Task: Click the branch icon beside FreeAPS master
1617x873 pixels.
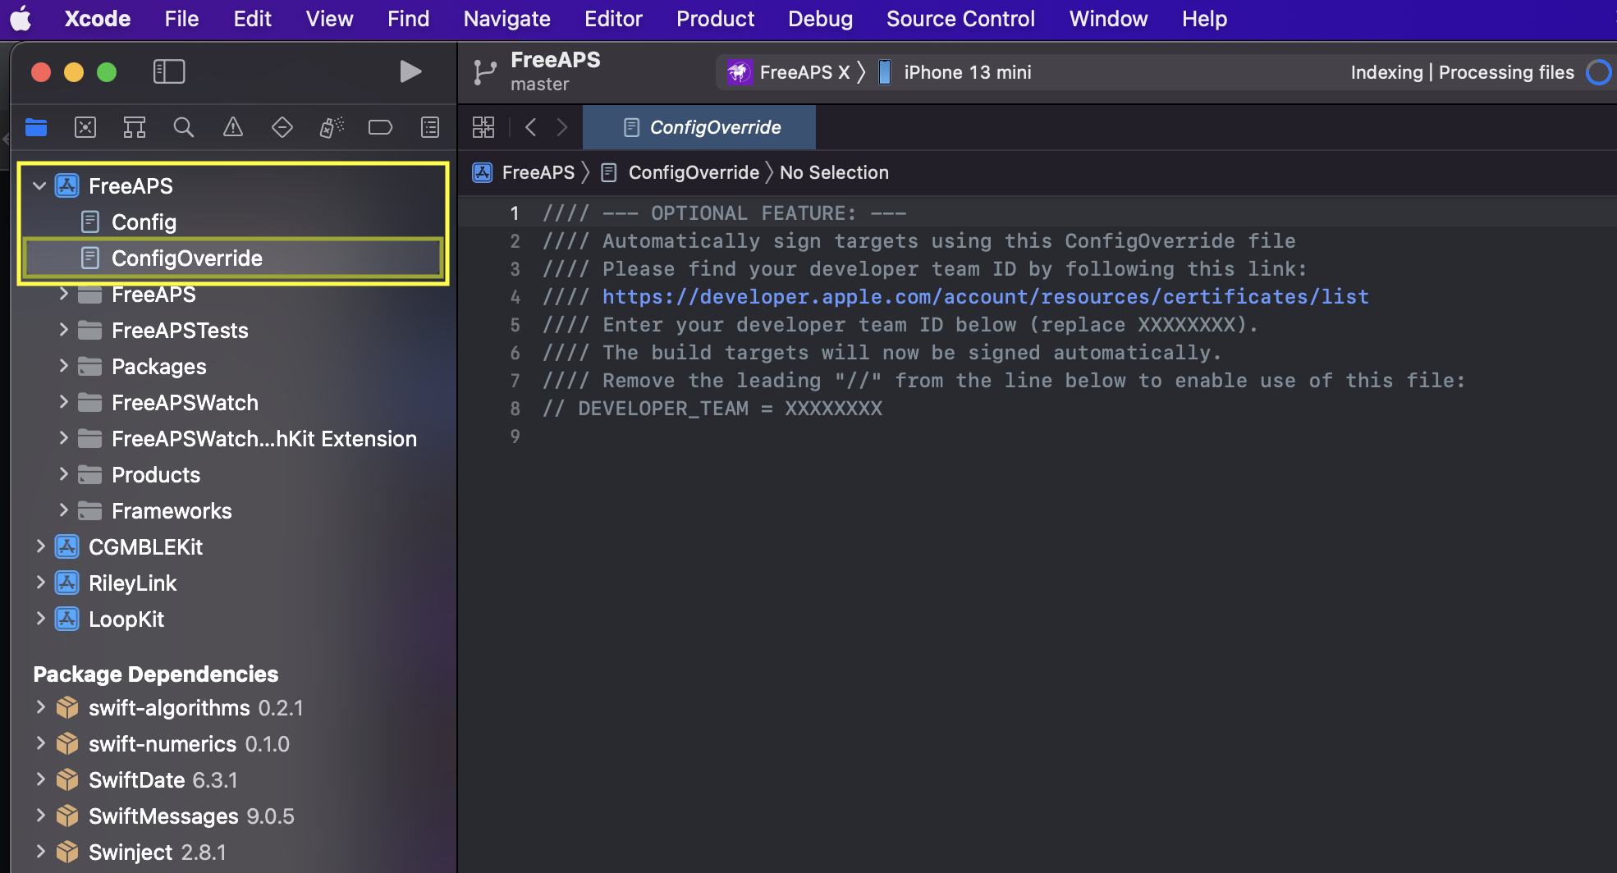Action: [x=484, y=73]
